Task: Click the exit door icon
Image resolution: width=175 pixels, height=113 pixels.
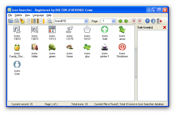Action: pyautogui.click(x=159, y=21)
